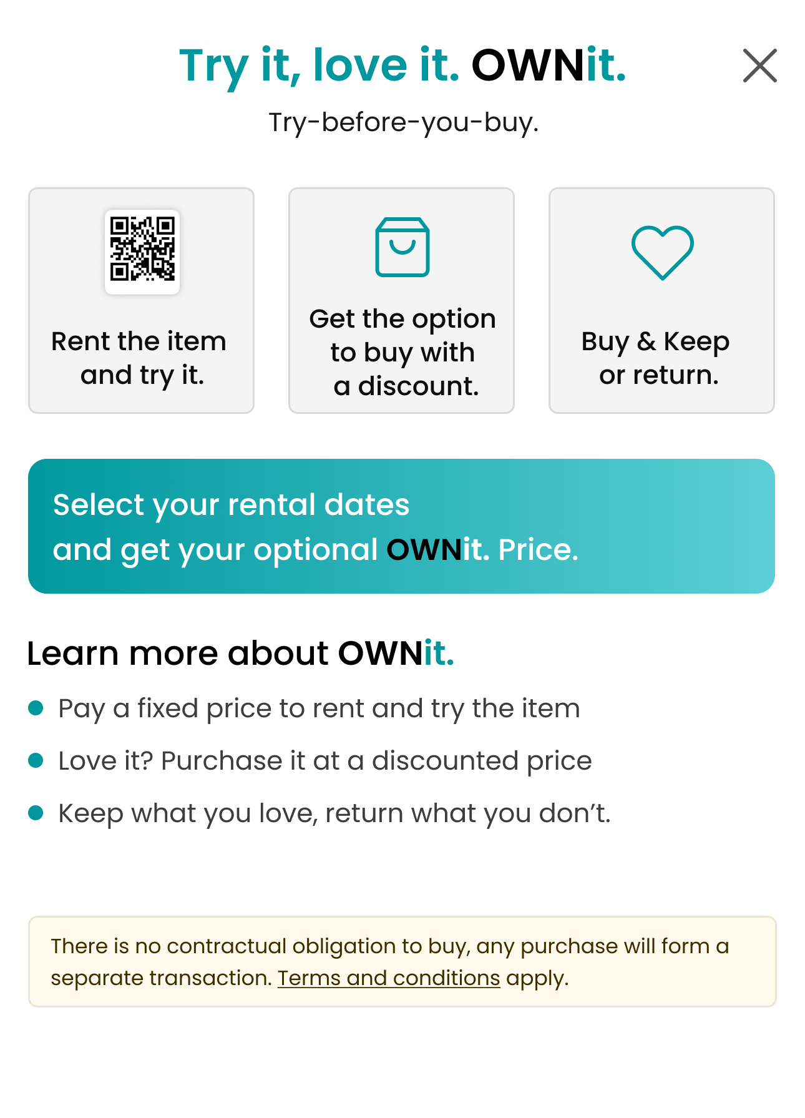Click the fixed price rental bullet point

(318, 709)
